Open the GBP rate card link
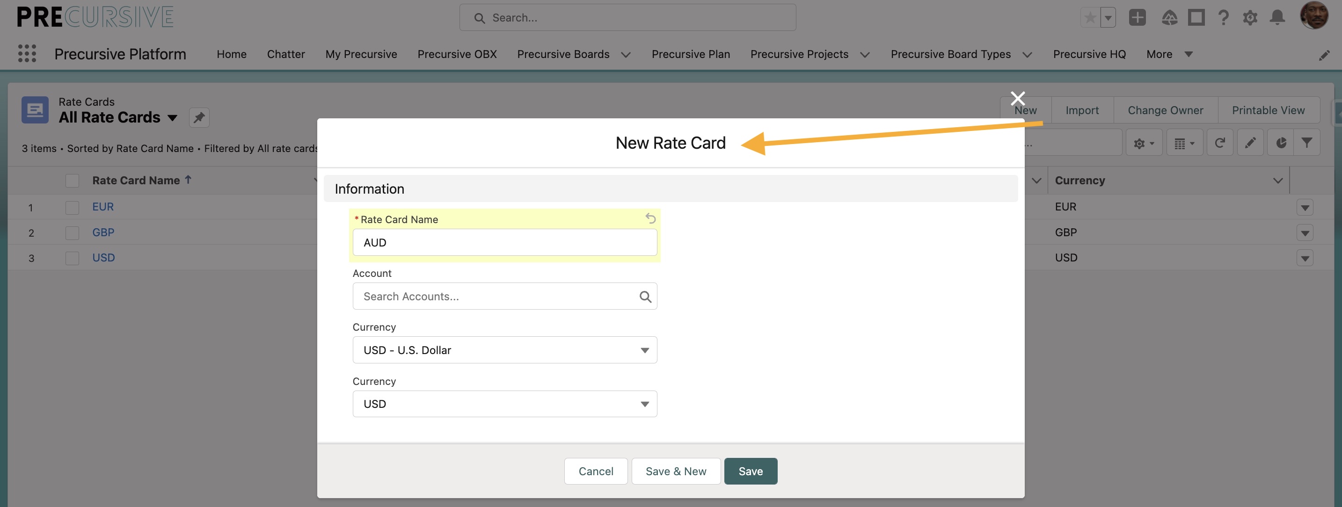1342x507 pixels. (x=103, y=232)
